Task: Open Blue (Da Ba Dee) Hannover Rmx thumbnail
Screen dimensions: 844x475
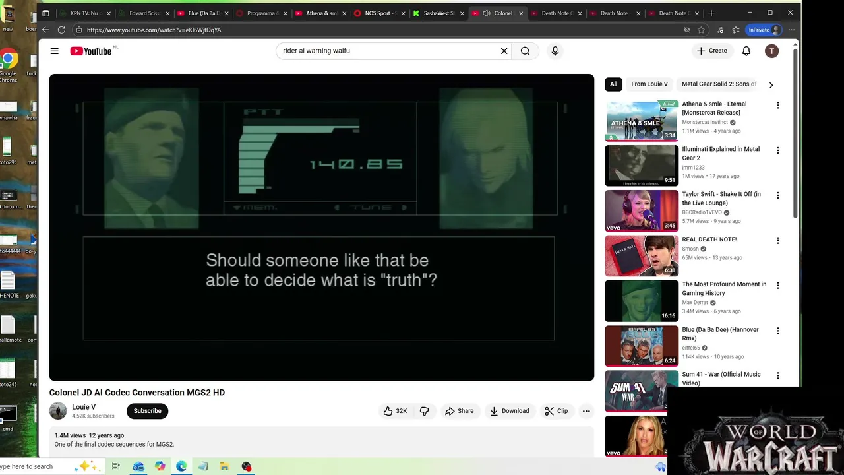Action: point(642,346)
